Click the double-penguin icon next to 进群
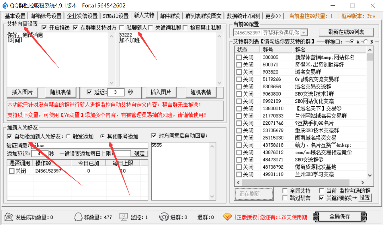This screenshot has height=225, width=383. point(164,217)
